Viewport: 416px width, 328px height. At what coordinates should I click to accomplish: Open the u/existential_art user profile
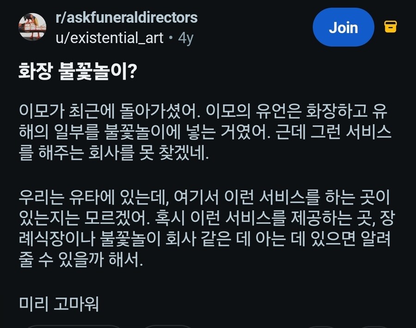click(109, 37)
